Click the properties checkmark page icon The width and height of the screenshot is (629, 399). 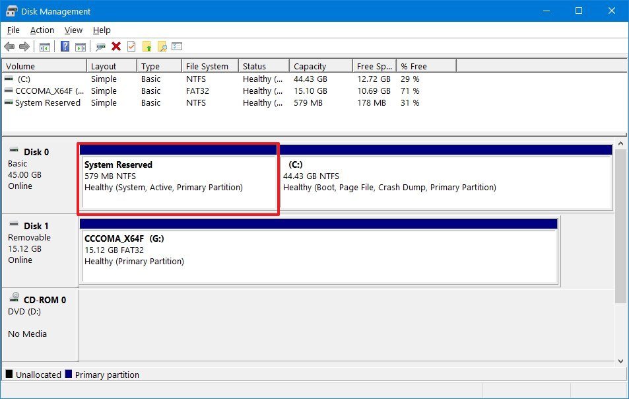(x=131, y=46)
